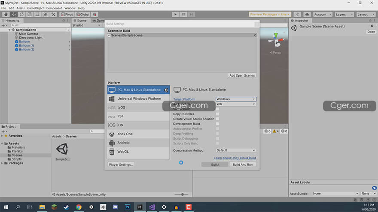Enable Server Build checkbox
The image size is (378, 212).
pos(217,109)
